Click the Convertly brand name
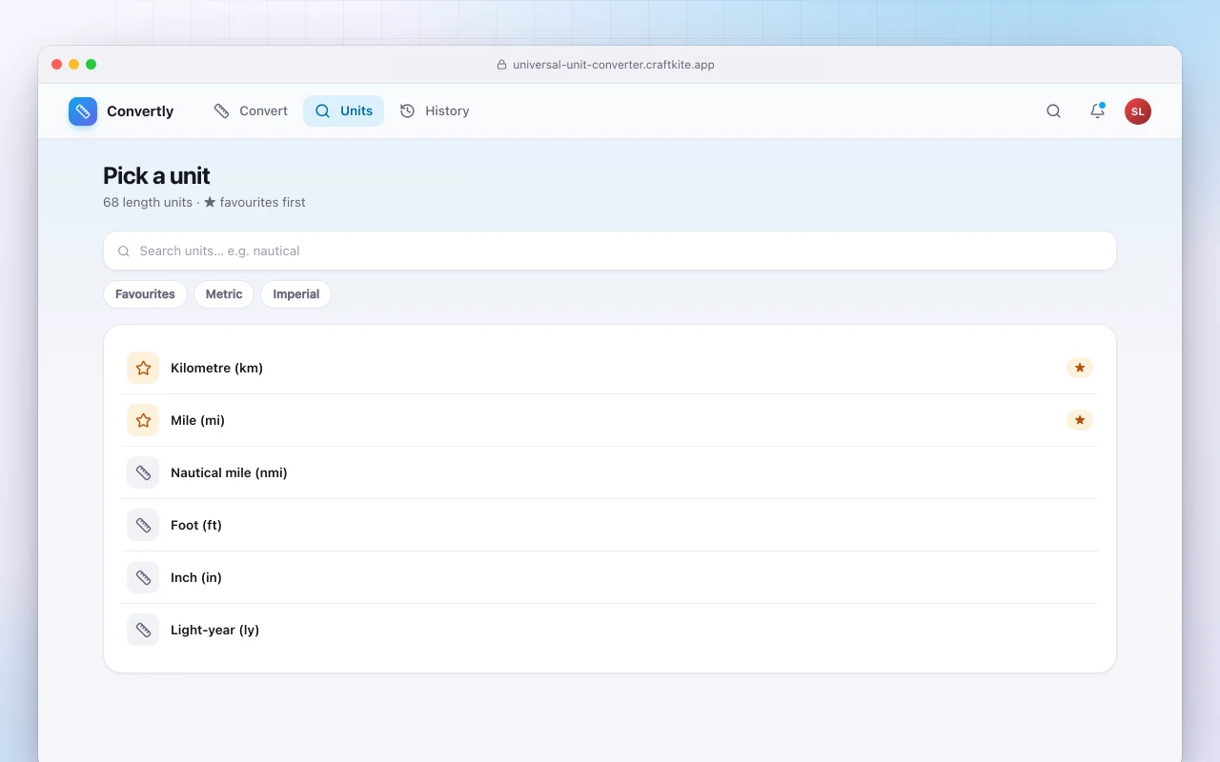The width and height of the screenshot is (1220, 762). 140,111
